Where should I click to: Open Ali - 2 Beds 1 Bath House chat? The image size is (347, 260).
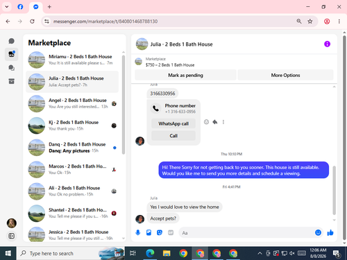[72, 191]
